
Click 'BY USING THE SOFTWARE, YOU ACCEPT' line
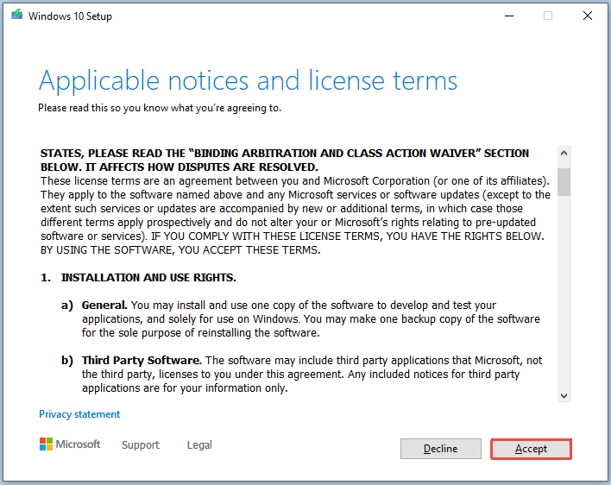pos(180,249)
